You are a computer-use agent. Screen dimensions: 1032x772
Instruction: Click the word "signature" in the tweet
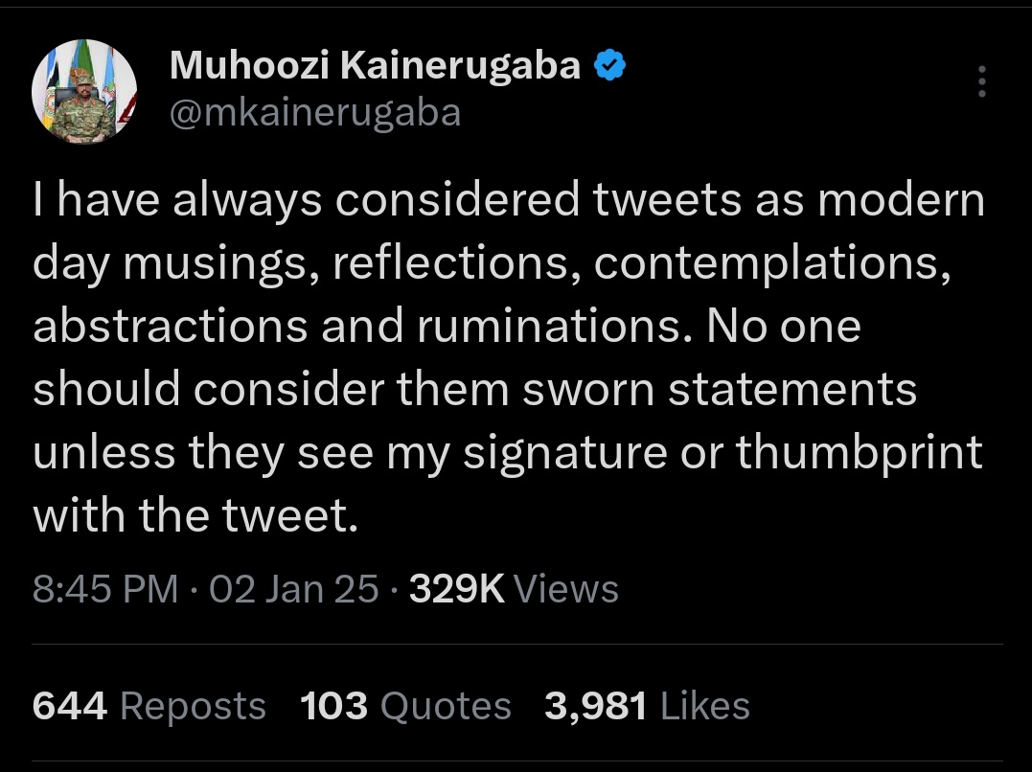pos(563,453)
